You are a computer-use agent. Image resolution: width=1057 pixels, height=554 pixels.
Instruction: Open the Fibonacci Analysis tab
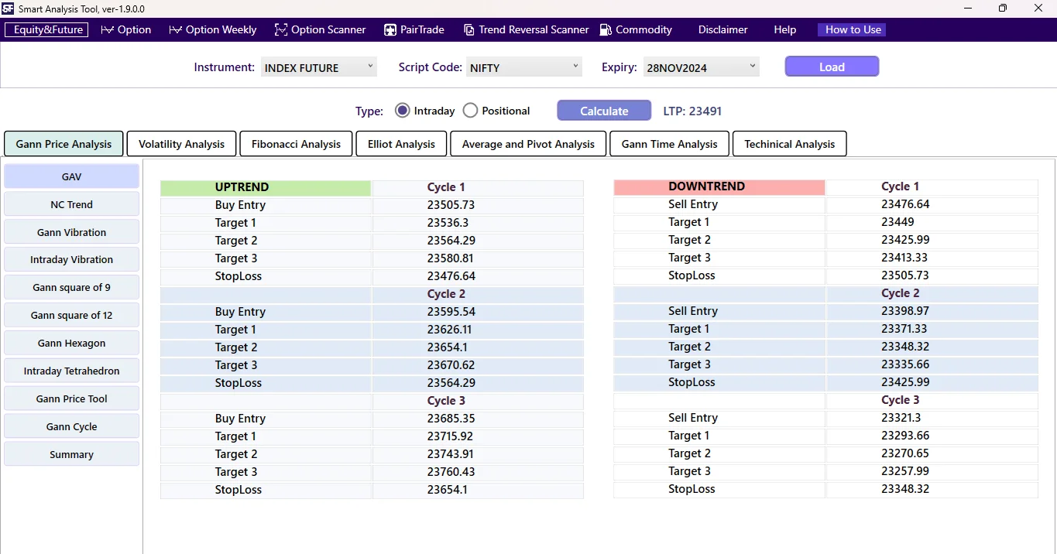coord(295,143)
